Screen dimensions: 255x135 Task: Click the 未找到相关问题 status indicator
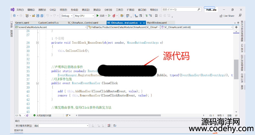(42, 116)
